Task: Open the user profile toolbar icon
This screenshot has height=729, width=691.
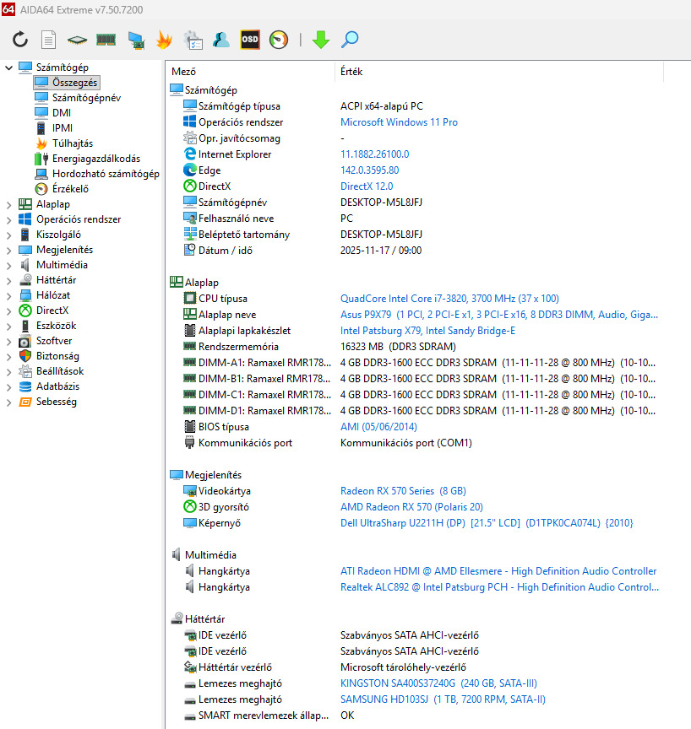Action: click(x=221, y=40)
